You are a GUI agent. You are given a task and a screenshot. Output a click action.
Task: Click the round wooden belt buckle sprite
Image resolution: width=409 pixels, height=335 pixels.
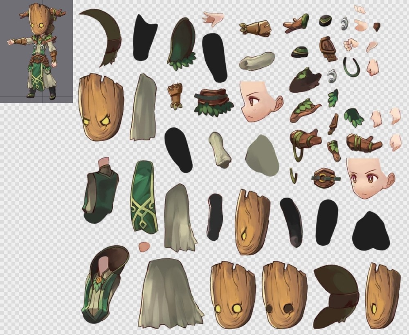(325, 178)
